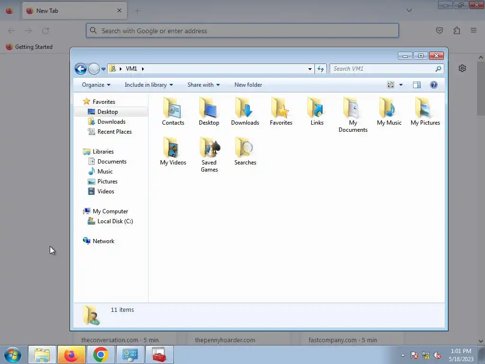
Task: Open Firefox extensions puzzle icon
Action: click(x=457, y=30)
